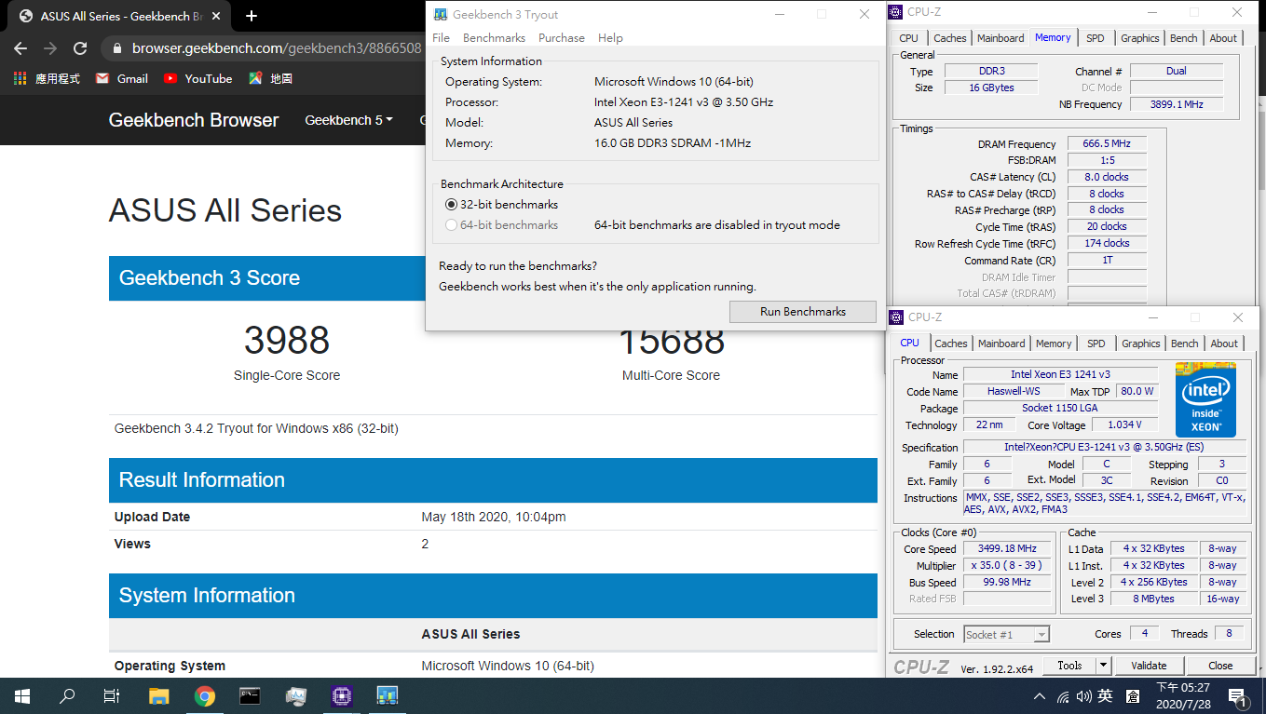Click the DRAM Frequency value 666.5 MHz

1107,143
